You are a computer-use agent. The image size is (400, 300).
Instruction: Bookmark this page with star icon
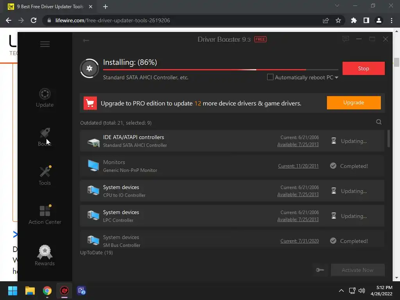coord(338,20)
